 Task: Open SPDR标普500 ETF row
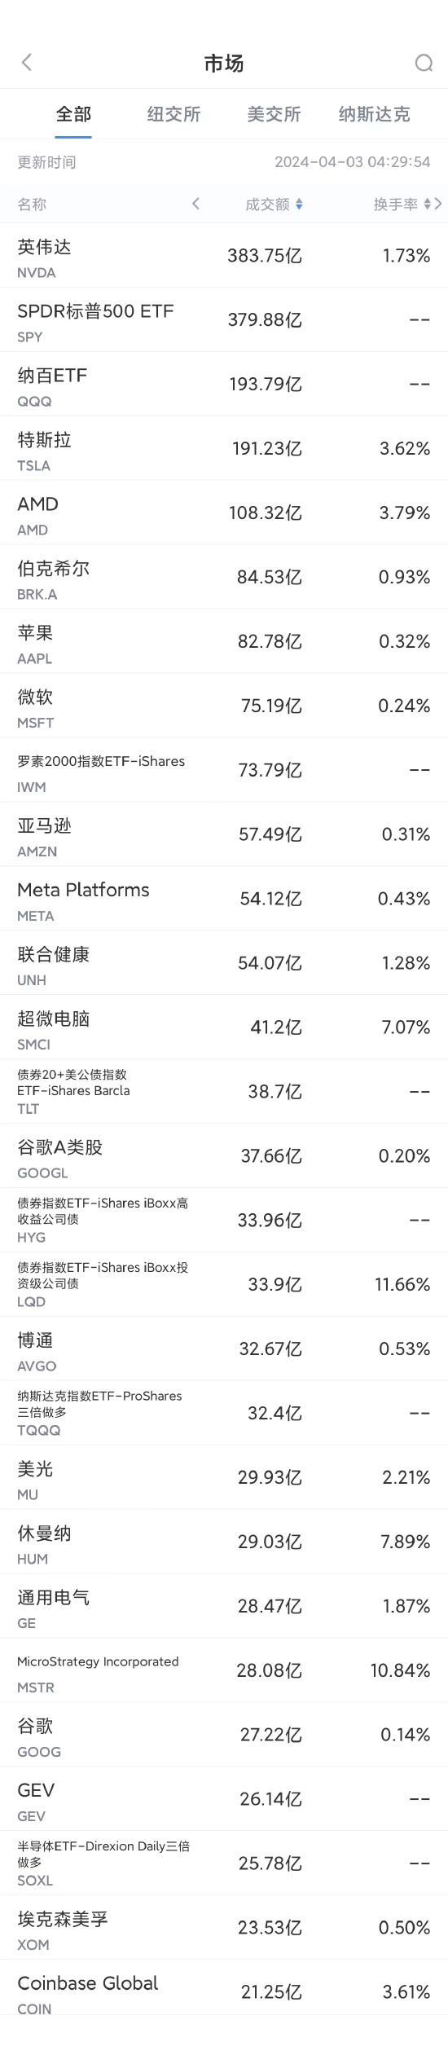(224, 320)
